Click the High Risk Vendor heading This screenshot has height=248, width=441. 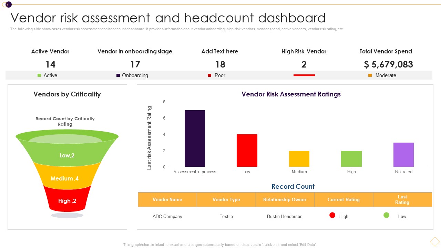click(304, 51)
